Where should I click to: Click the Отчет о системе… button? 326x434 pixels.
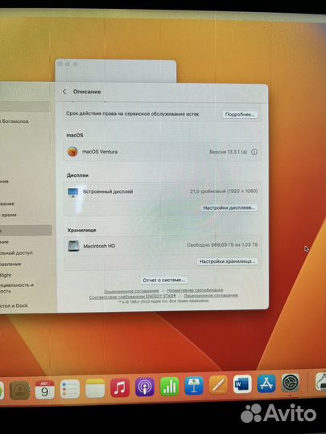click(164, 280)
